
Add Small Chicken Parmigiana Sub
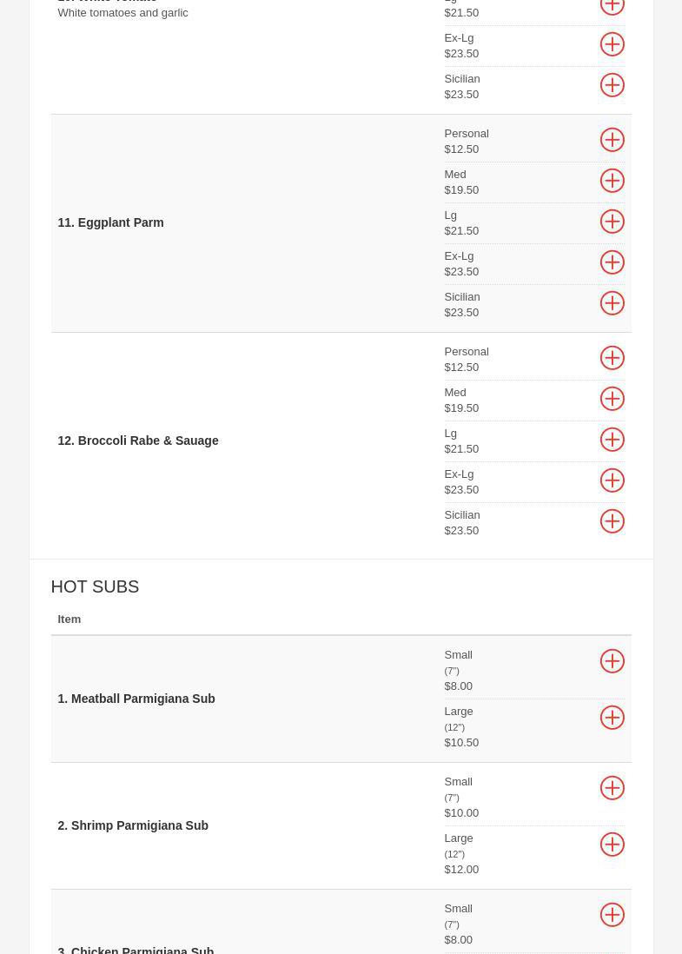pos(612,915)
